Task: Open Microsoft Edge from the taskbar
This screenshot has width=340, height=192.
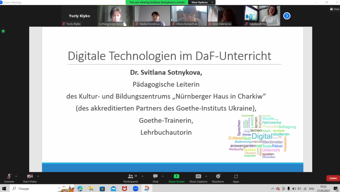Action: pyautogui.click(x=80, y=189)
